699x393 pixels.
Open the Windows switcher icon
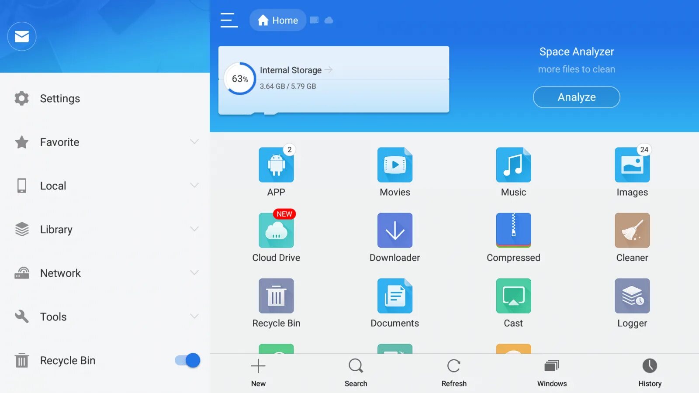(552, 366)
